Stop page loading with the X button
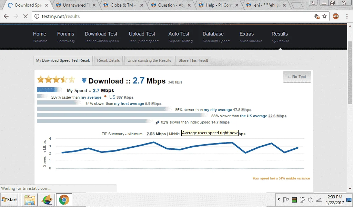The width and height of the screenshot is (353, 207). point(26,16)
